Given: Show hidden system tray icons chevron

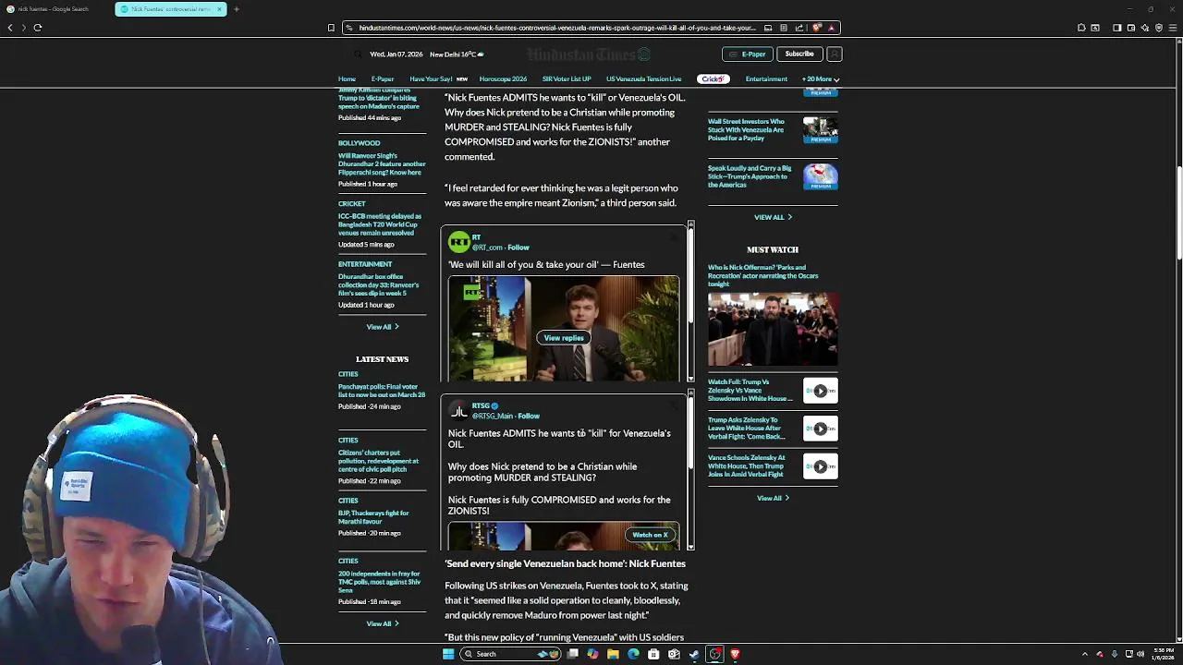Looking at the screenshot, I should pos(1086,654).
